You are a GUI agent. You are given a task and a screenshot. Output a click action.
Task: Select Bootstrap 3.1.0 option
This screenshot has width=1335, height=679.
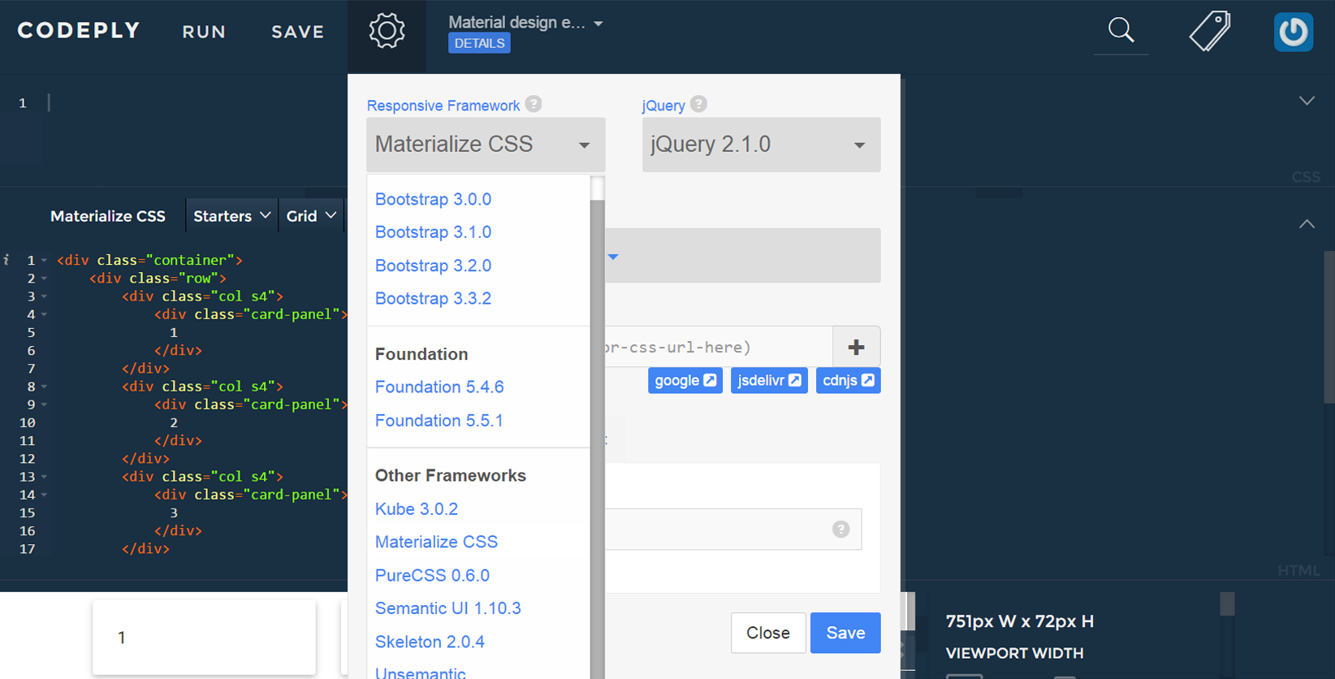pos(433,232)
